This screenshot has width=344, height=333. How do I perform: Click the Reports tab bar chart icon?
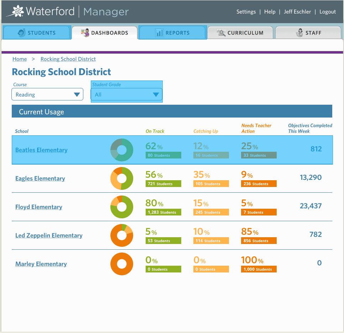tap(159, 33)
